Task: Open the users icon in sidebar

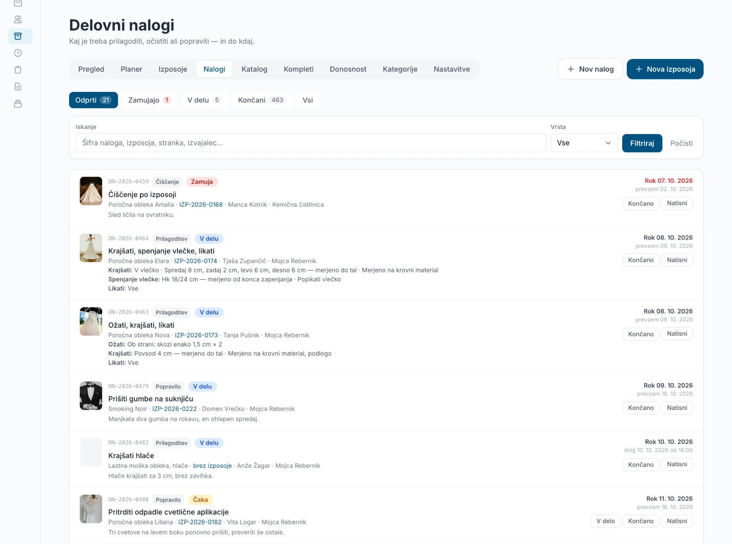Action: [18, 20]
